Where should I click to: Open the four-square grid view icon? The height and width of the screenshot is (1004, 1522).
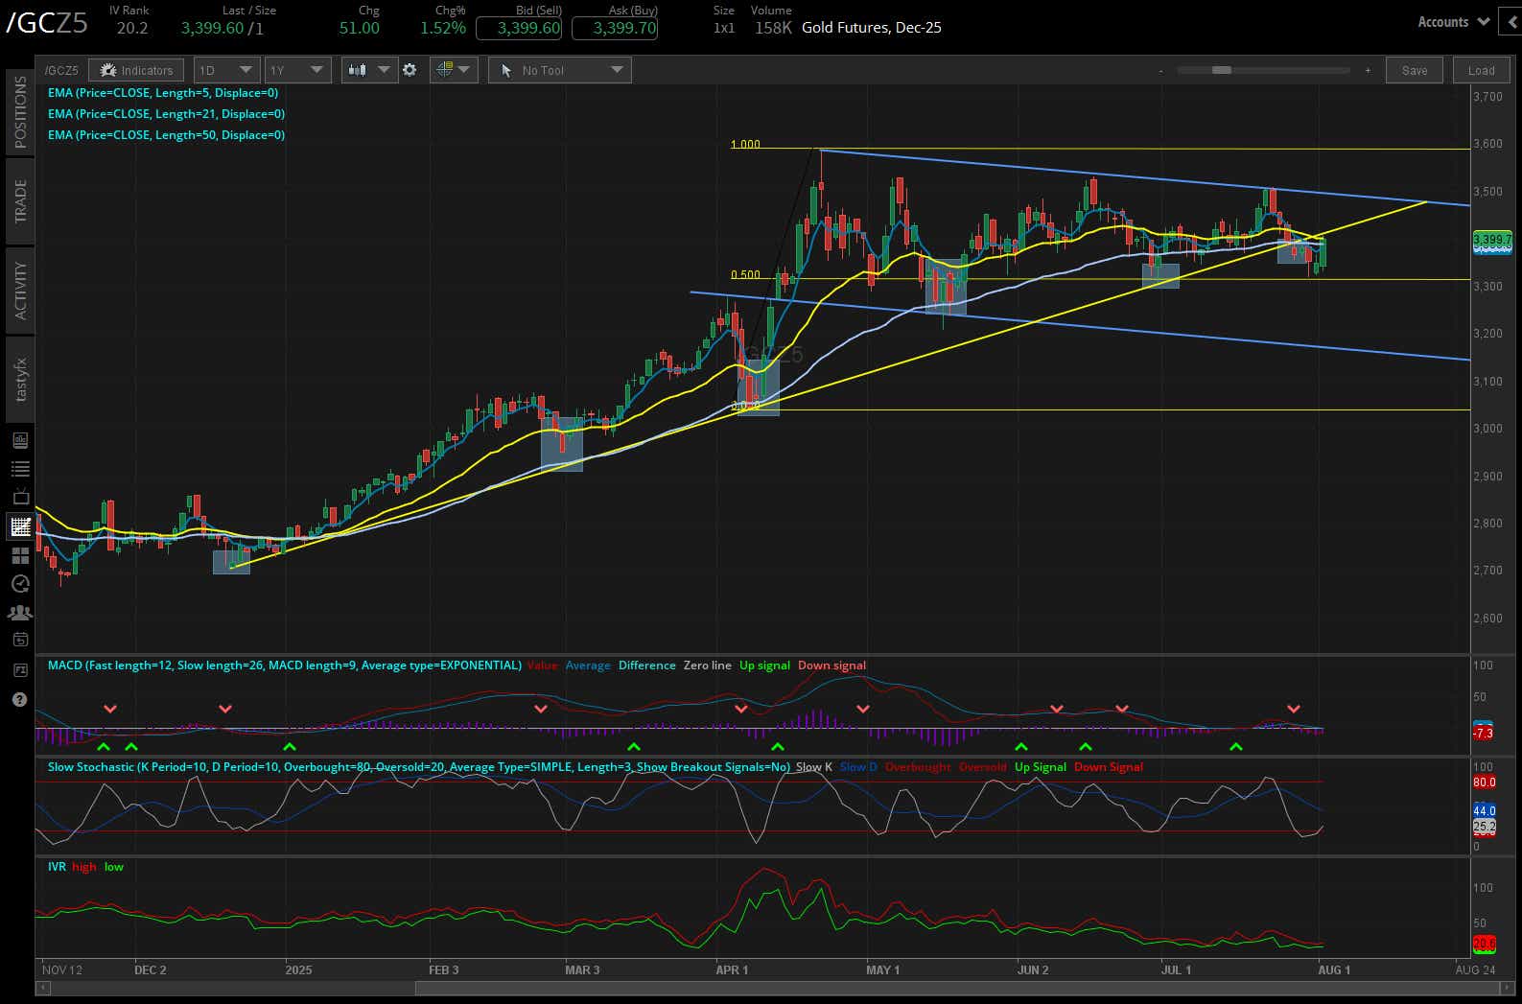[x=20, y=555]
